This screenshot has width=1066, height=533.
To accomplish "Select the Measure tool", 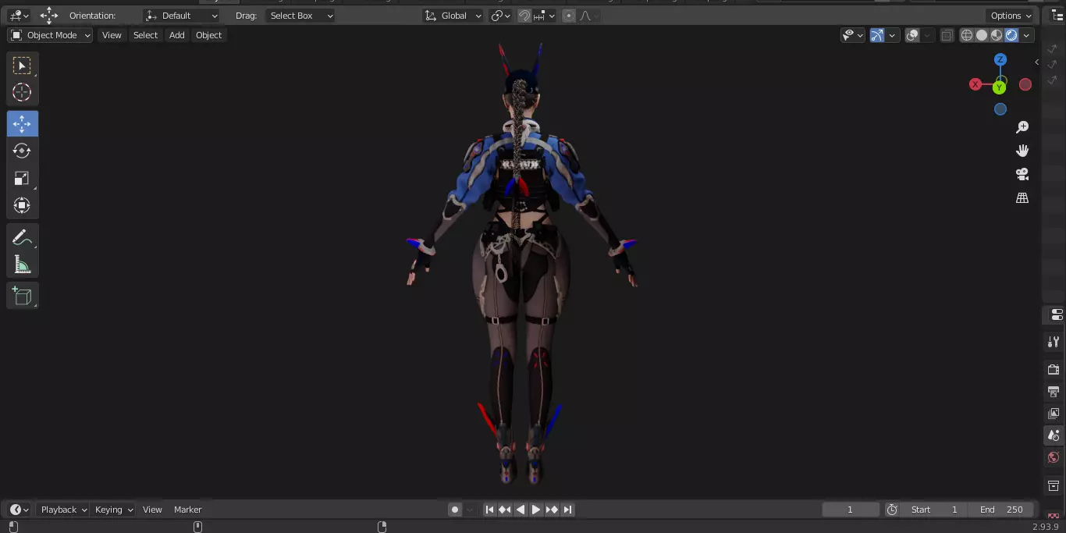I will 22,265.
